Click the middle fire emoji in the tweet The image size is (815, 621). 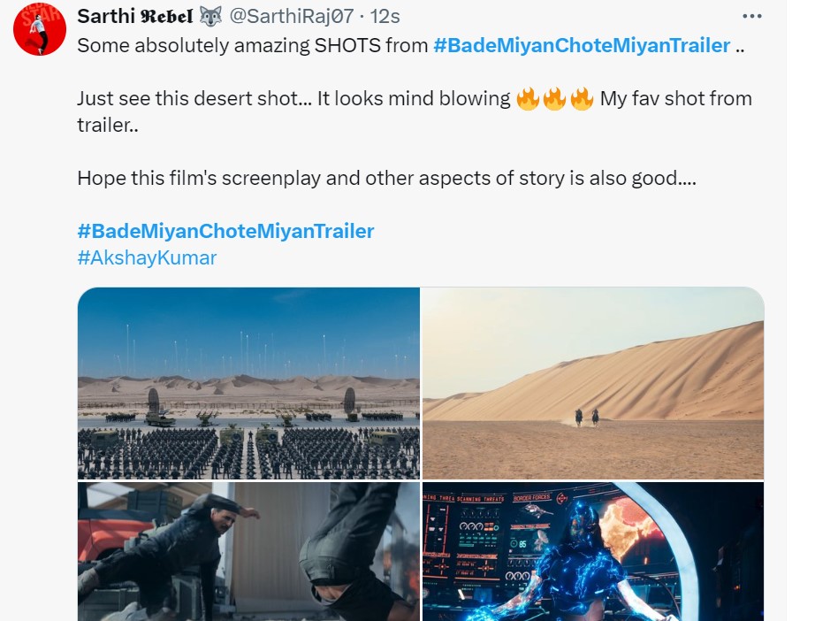[555, 99]
